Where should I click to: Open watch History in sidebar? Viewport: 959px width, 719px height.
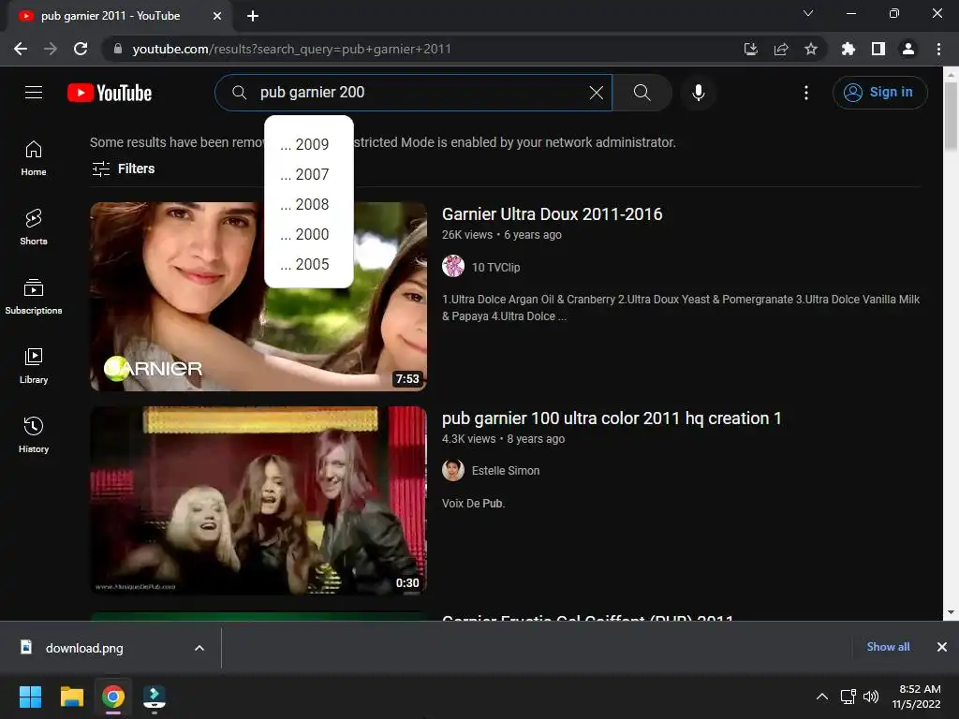(x=34, y=434)
